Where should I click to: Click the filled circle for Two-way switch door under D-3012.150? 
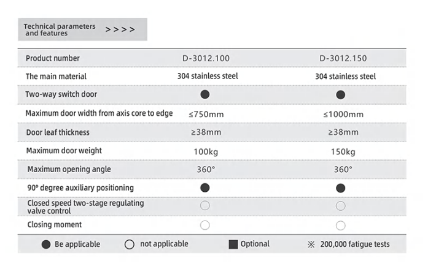(341, 94)
